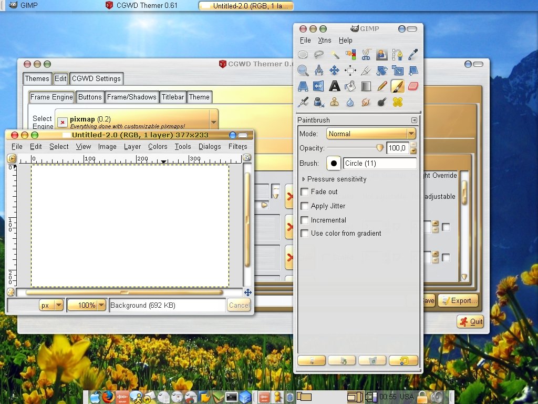Select the Text tool
The image size is (538, 404).
(x=335, y=86)
